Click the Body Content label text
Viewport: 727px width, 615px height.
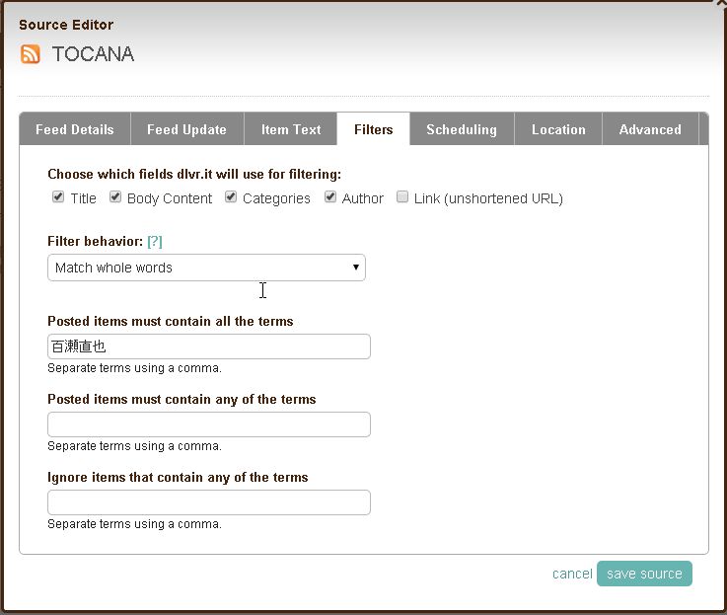(x=170, y=198)
